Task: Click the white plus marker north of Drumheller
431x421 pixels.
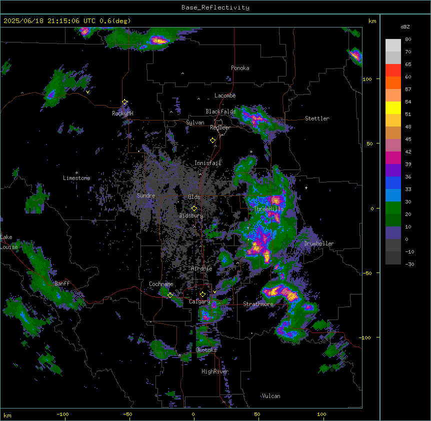Action: [x=306, y=187]
